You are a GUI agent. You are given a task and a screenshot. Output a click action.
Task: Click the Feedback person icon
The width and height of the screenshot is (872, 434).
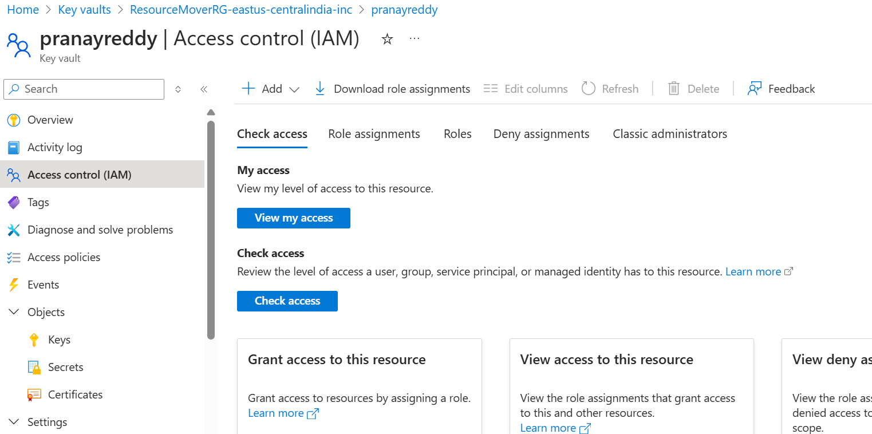click(x=755, y=89)
